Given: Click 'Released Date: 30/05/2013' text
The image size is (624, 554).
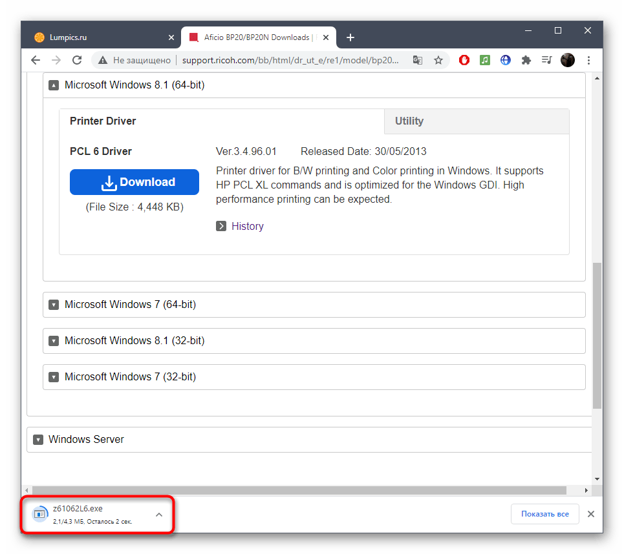Looking at the screenshot, I should pyautogui.click(x=363, y=152).
